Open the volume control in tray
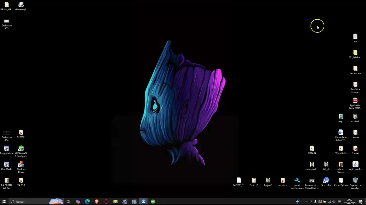Screen dimensions: 366x205 (334, 202)
